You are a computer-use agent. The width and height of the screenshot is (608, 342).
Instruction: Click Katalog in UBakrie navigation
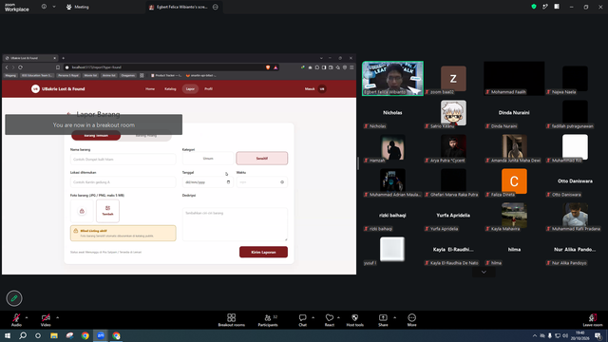point(170,88)
